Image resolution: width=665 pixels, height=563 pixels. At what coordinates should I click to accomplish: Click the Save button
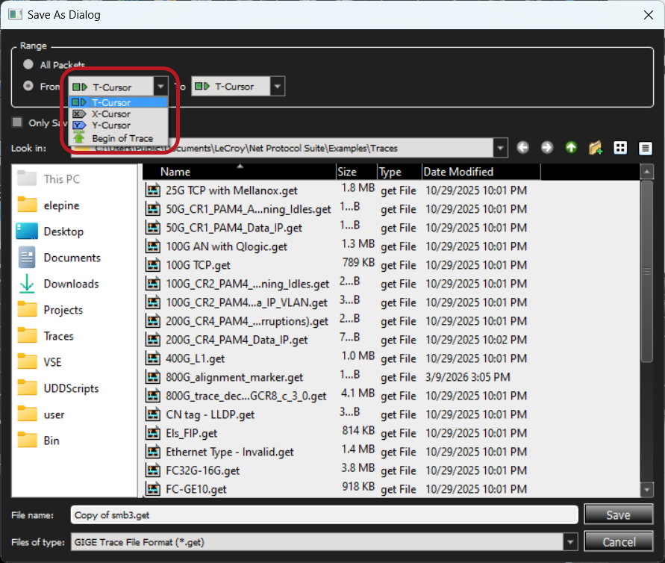point(618,514)
